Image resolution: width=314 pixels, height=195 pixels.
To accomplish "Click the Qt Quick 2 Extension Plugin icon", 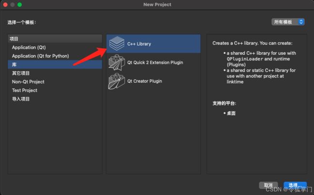I will 116,62.
